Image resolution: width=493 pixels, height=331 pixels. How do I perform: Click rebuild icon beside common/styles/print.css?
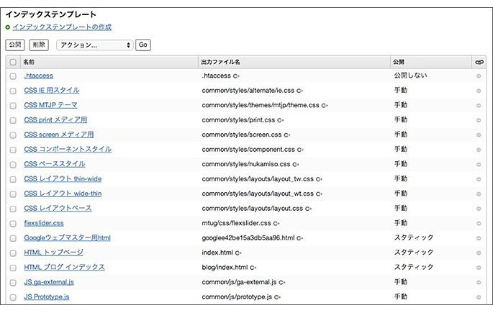[281, 120]
